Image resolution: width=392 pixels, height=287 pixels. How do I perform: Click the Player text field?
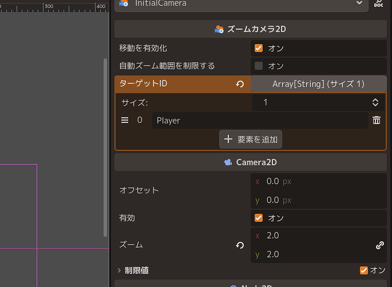(260, 121)
